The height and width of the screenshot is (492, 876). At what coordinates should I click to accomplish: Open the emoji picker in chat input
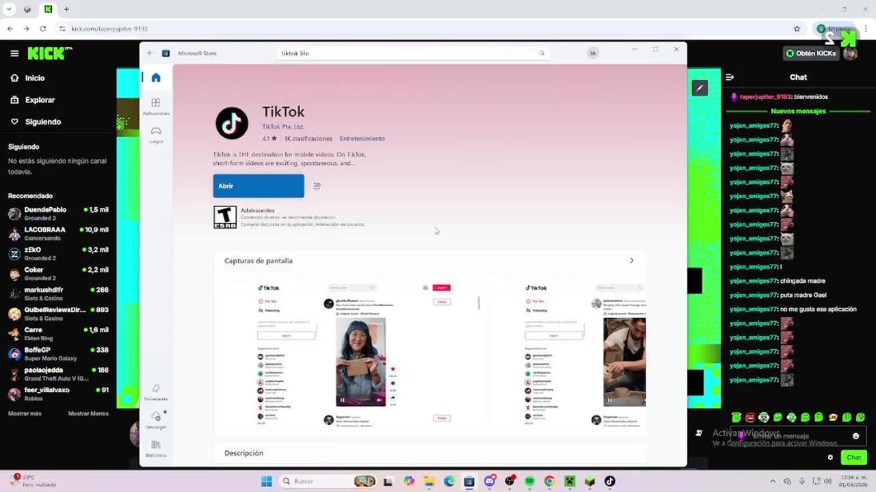[855, 436]
